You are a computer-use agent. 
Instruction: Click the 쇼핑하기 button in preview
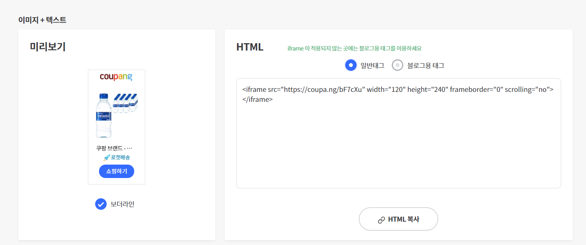point(117,171)
